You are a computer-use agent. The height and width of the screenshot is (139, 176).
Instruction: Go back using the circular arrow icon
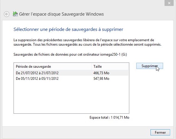coord(7,14)
